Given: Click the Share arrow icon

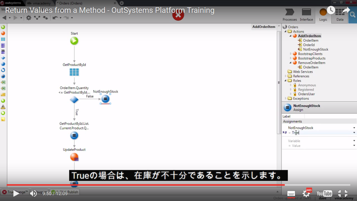Looking at the screenshot, I should pos(346,10).
